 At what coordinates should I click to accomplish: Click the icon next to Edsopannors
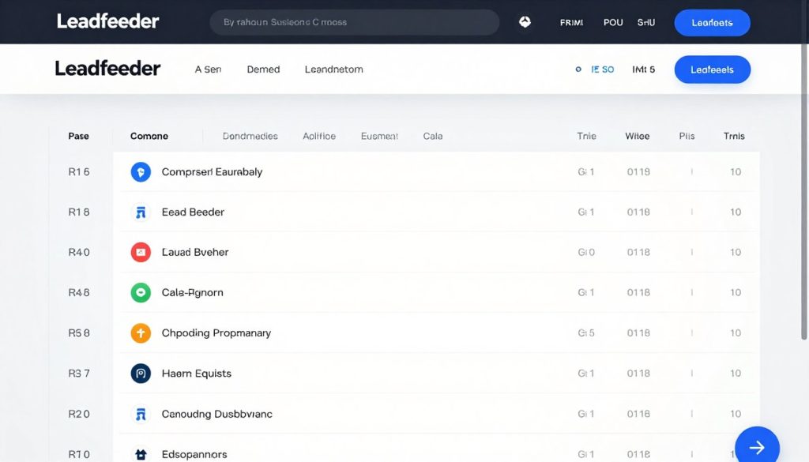coord(141,454)
